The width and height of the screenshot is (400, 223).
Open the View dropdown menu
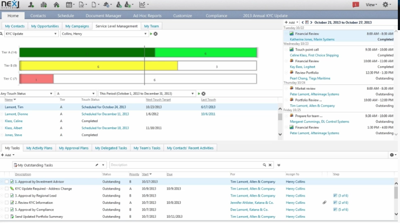[x=371, y=5]
